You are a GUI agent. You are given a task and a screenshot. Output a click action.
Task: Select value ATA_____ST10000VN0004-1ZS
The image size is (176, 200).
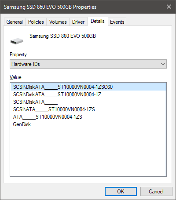click(x=88, y=117)
